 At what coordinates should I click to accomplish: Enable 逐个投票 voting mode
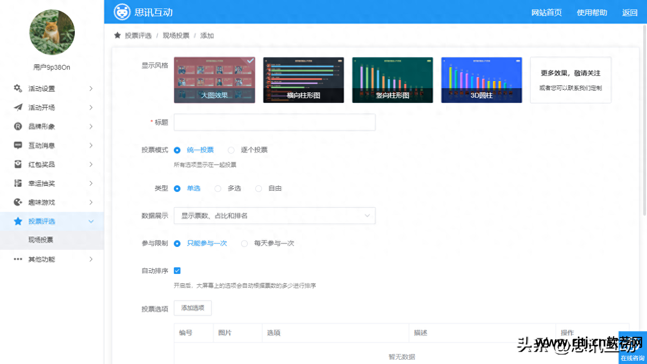231,150
